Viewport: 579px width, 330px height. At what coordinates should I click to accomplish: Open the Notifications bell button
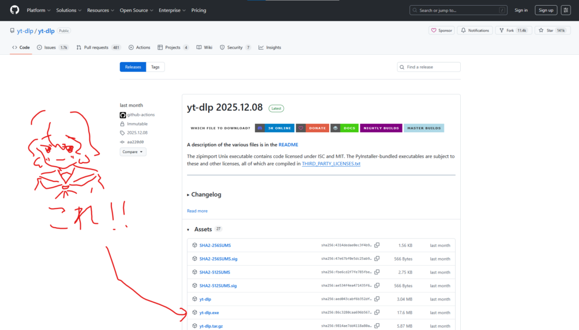tap(474, 31)
